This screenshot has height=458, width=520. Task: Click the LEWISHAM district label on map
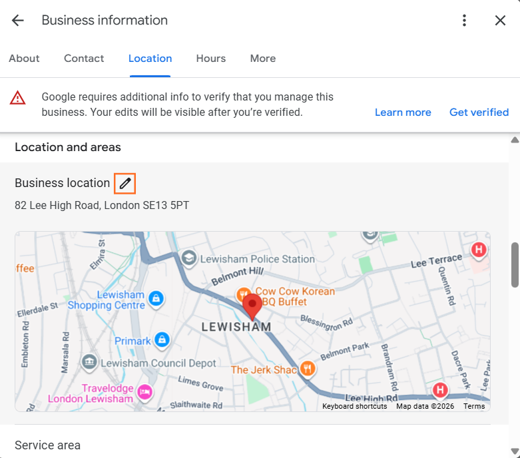(x=236, y=327)
